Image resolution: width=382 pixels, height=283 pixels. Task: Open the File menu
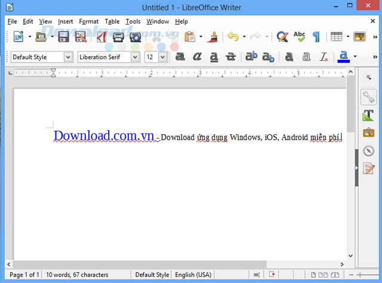[12, 21]
